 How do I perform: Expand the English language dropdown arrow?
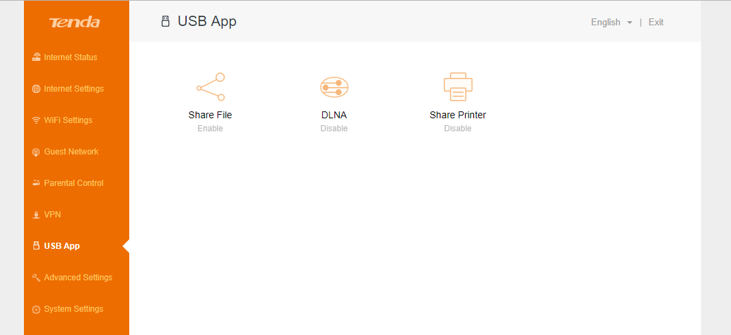coord(629,23)
